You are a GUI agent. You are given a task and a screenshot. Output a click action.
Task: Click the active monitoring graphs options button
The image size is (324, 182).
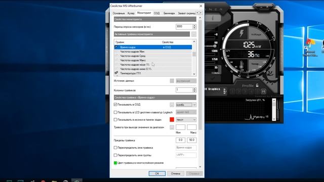(193, 34)
